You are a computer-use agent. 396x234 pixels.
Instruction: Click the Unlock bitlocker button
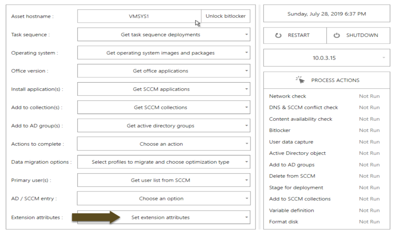pyautogui.click(x=225, y=16)
